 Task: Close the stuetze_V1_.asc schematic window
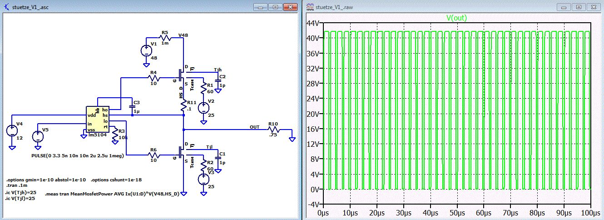click(x=291, y=7)
